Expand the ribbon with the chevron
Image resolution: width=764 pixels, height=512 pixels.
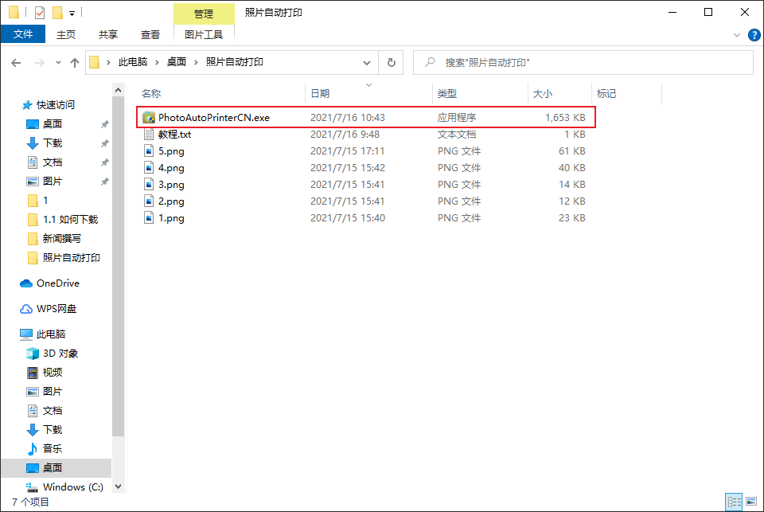[736, 35]
